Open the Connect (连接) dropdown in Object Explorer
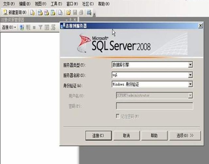The height and width of the screenshot is (164, 209). click(x=9, y=28)
